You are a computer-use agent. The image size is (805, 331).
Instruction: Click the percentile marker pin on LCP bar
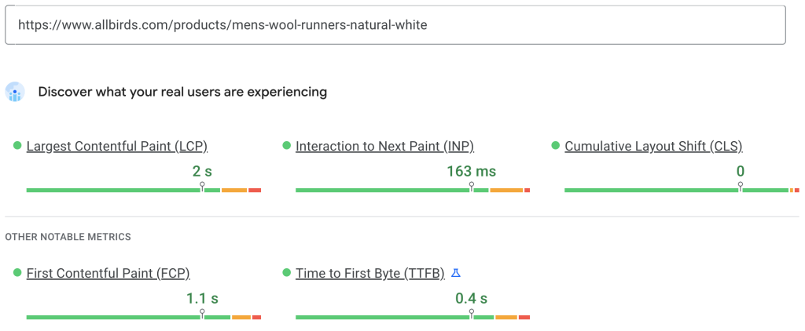click(x=202, y=187)
